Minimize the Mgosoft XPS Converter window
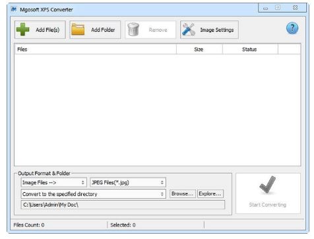Image resolution: width=314 pixels, height=239 pixels. click(266, 8)
